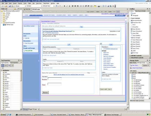Toggle Bold formatting
Image resolution: width=151 pixels, height=116 pixels.
click(x=64, y=6)
